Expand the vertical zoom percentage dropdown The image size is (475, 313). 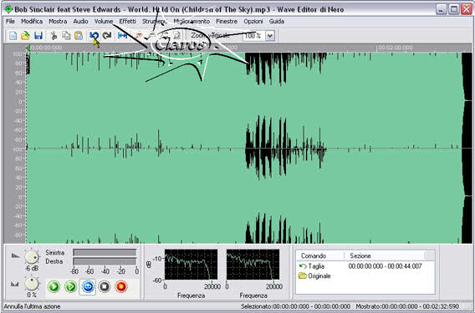269,36
